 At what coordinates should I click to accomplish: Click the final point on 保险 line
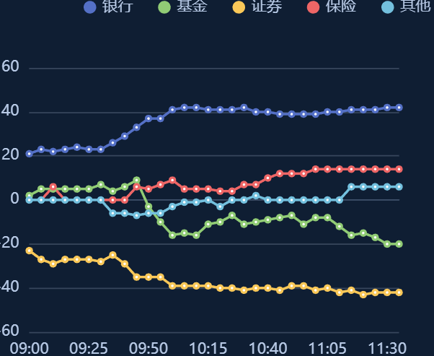(x=399, y=169)
